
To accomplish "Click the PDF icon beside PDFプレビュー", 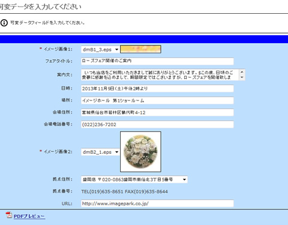I will click(x=9, y=215).
